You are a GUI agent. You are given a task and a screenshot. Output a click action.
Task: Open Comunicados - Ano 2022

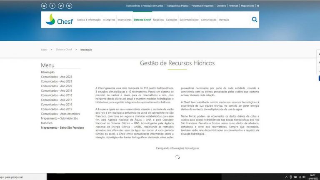pyautogui.click(x=57, y=77)
